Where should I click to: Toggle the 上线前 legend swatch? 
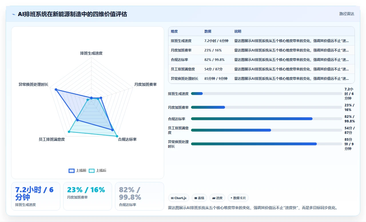point(71,171)
